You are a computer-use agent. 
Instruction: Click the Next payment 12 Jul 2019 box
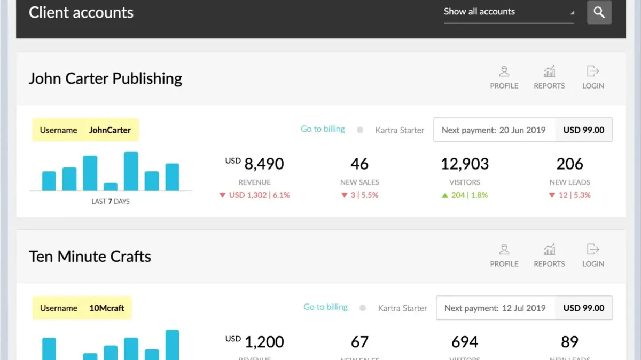[x=524, y=308]
